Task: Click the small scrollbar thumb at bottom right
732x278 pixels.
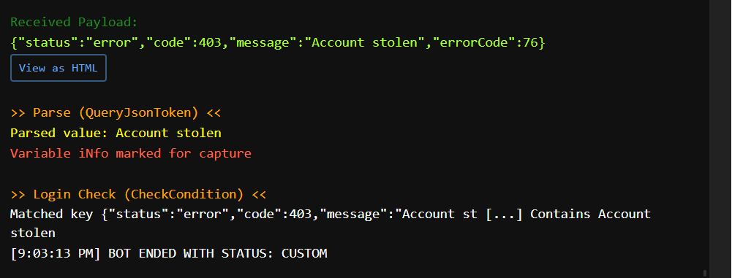Action: [x=705, y=274]
